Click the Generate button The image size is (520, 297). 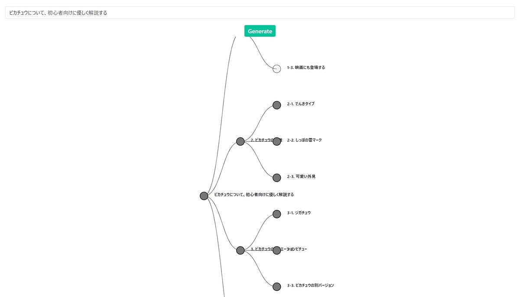click(260, 31)
